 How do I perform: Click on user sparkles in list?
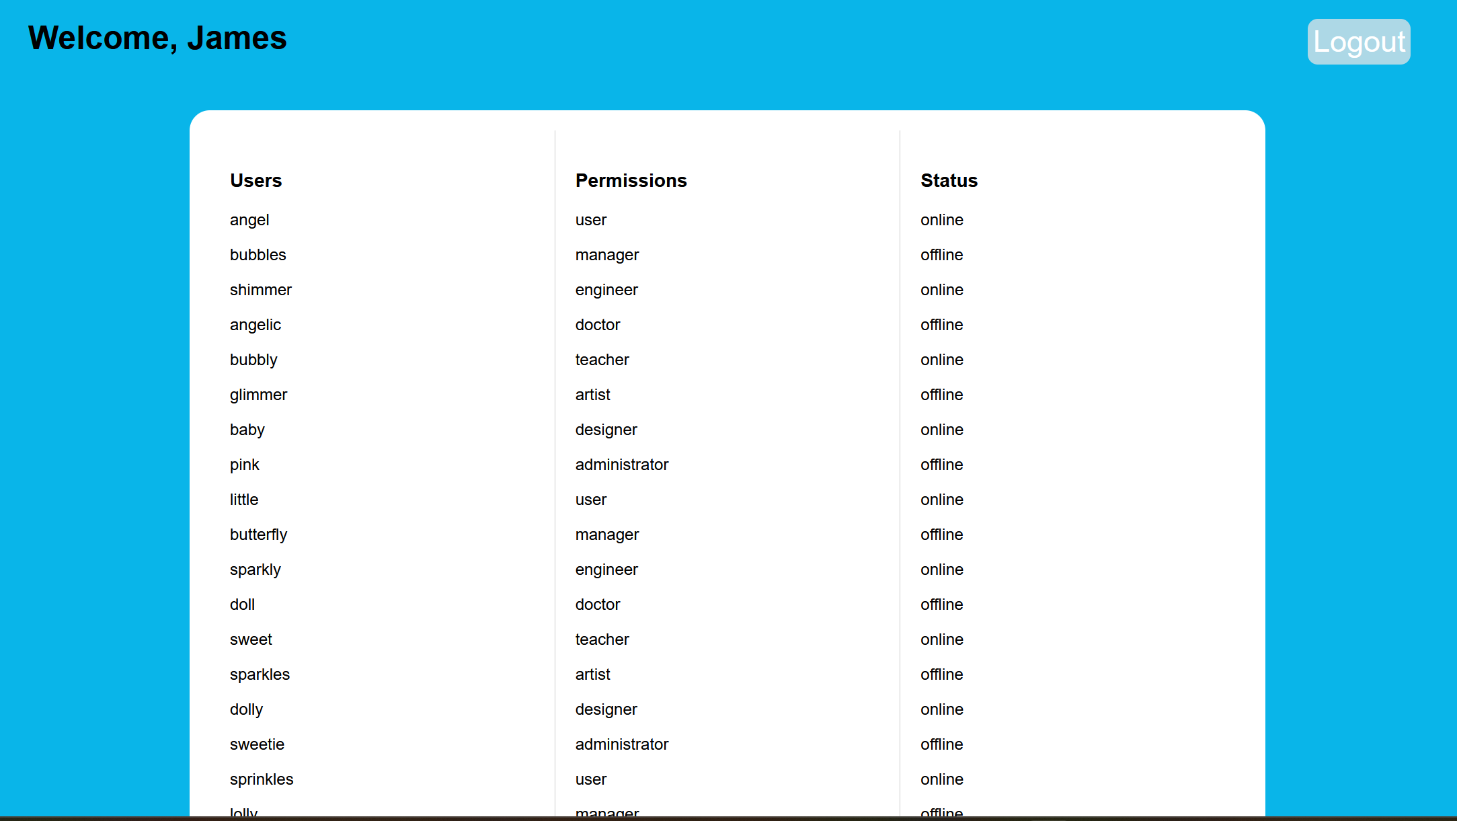259,674
